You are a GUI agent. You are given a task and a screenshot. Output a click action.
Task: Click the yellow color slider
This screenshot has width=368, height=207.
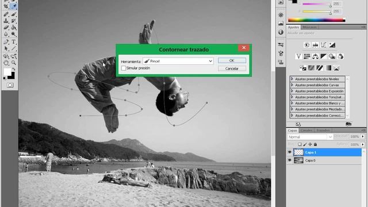coord(317,11)
